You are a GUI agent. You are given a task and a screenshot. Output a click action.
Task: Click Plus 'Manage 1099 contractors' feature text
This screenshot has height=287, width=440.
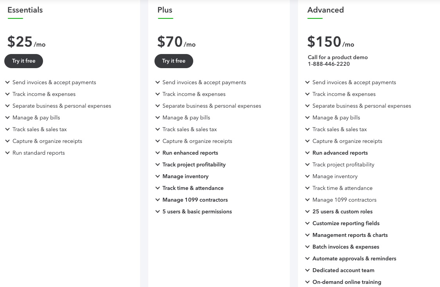click(195, 200)
